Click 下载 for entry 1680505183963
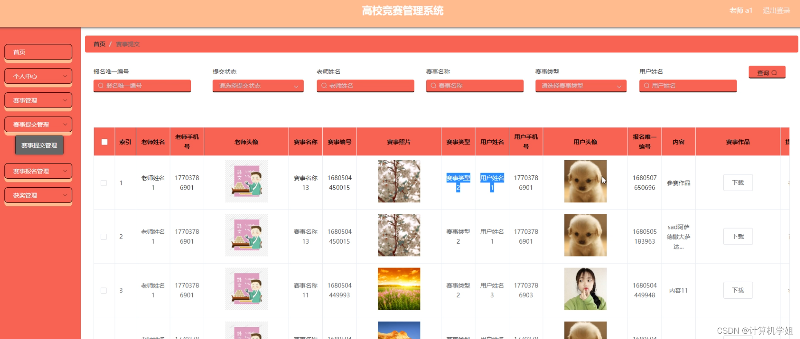 click(738, 237)
